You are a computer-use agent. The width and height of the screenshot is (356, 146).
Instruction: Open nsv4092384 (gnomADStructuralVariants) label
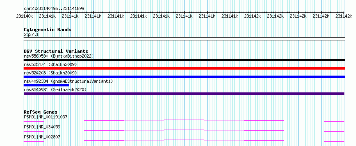coord(68,81)
